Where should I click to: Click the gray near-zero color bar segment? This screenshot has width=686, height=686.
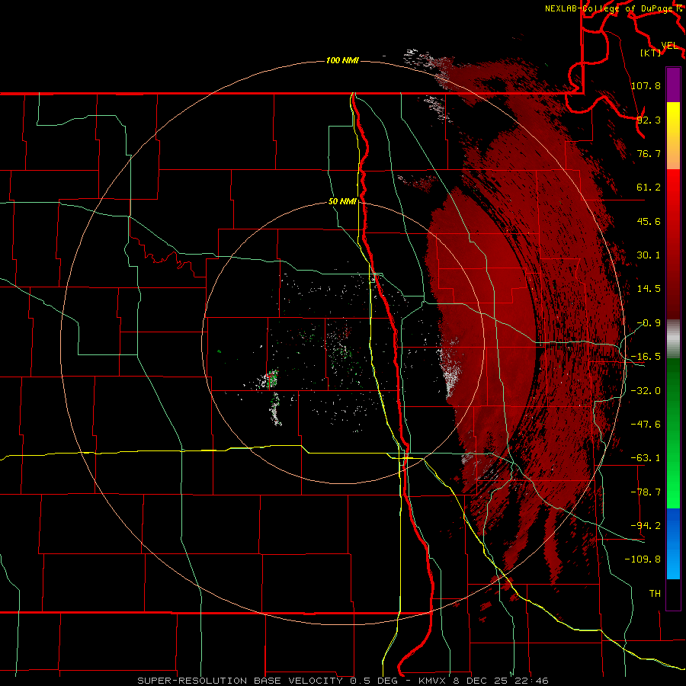pos(673,339)
